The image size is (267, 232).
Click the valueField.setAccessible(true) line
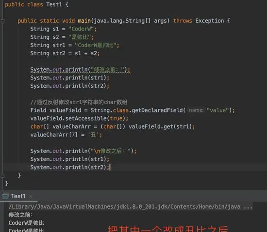[x=79, y=118]
